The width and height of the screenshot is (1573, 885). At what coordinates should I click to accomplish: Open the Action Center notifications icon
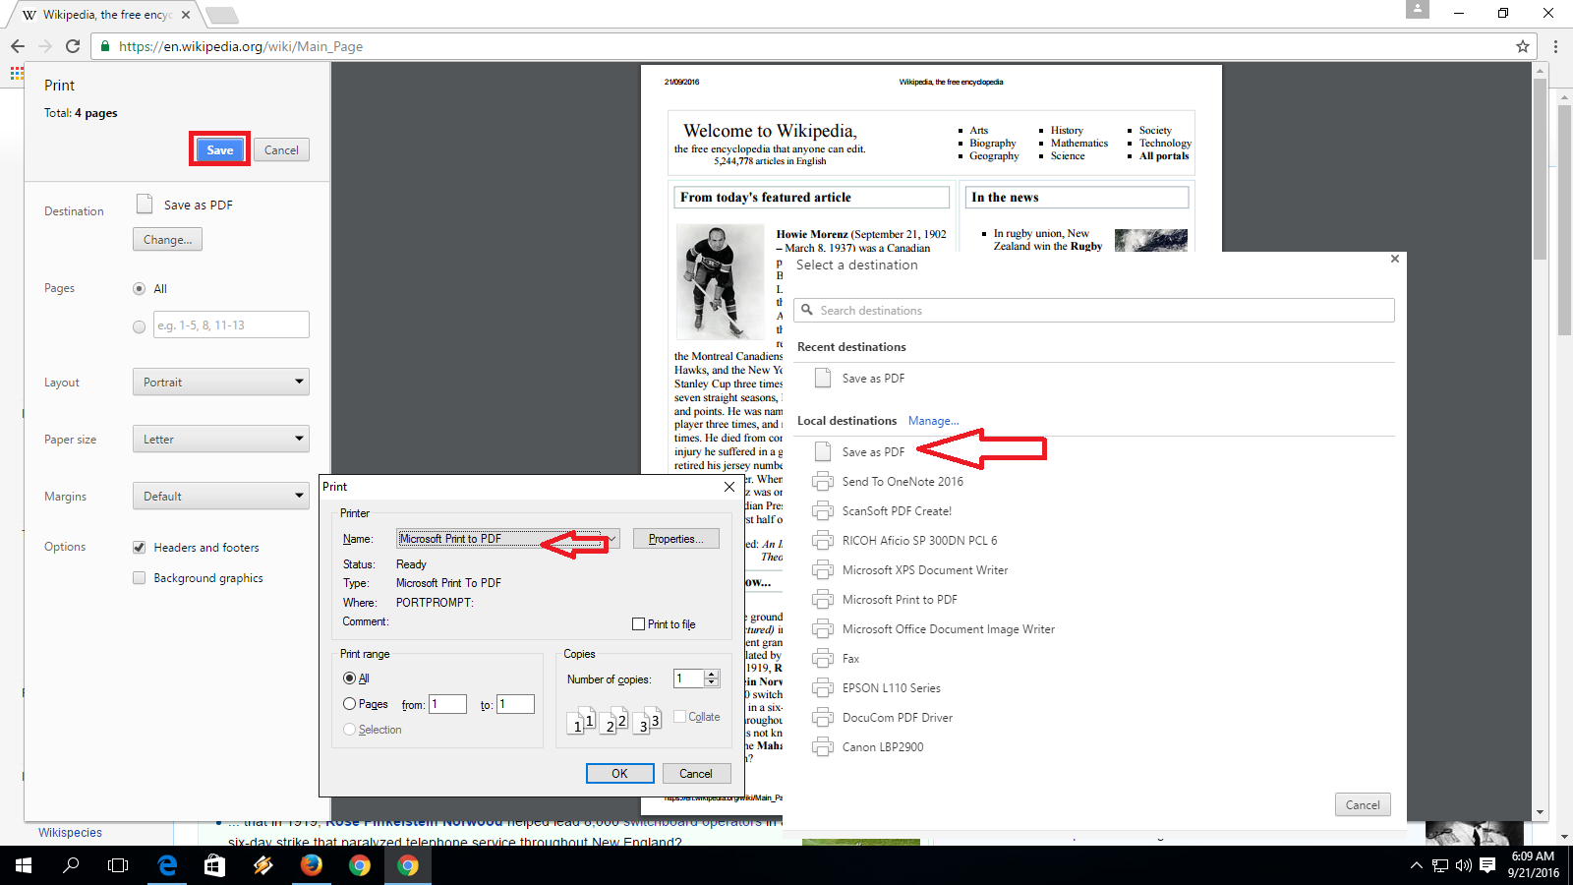tap(1487, 865)
